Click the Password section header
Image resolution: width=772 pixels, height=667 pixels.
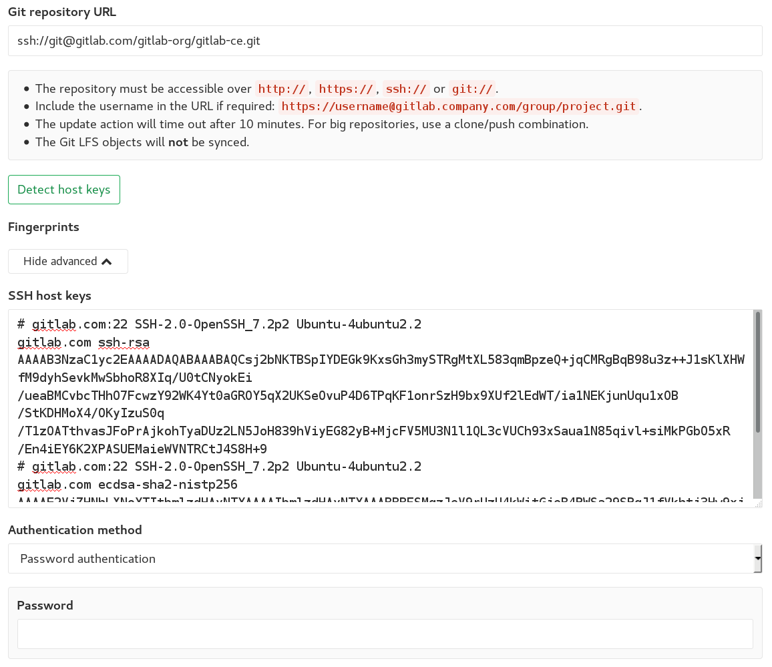45,605
